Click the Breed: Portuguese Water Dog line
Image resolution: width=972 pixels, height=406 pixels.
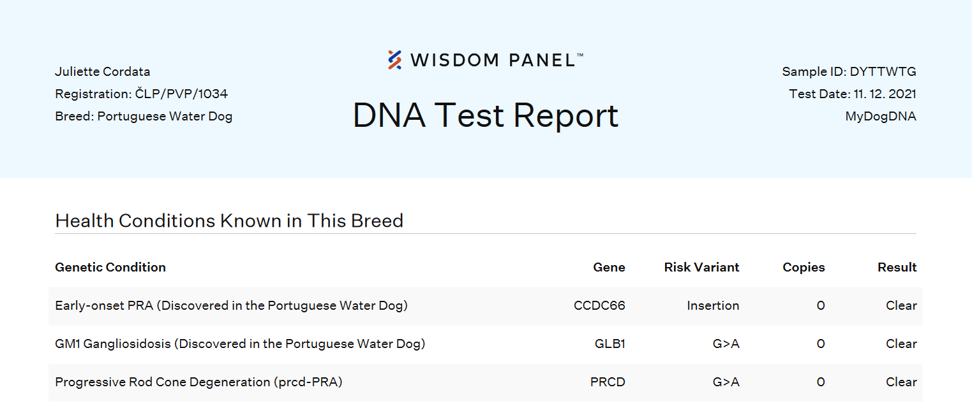pos(144,116)
